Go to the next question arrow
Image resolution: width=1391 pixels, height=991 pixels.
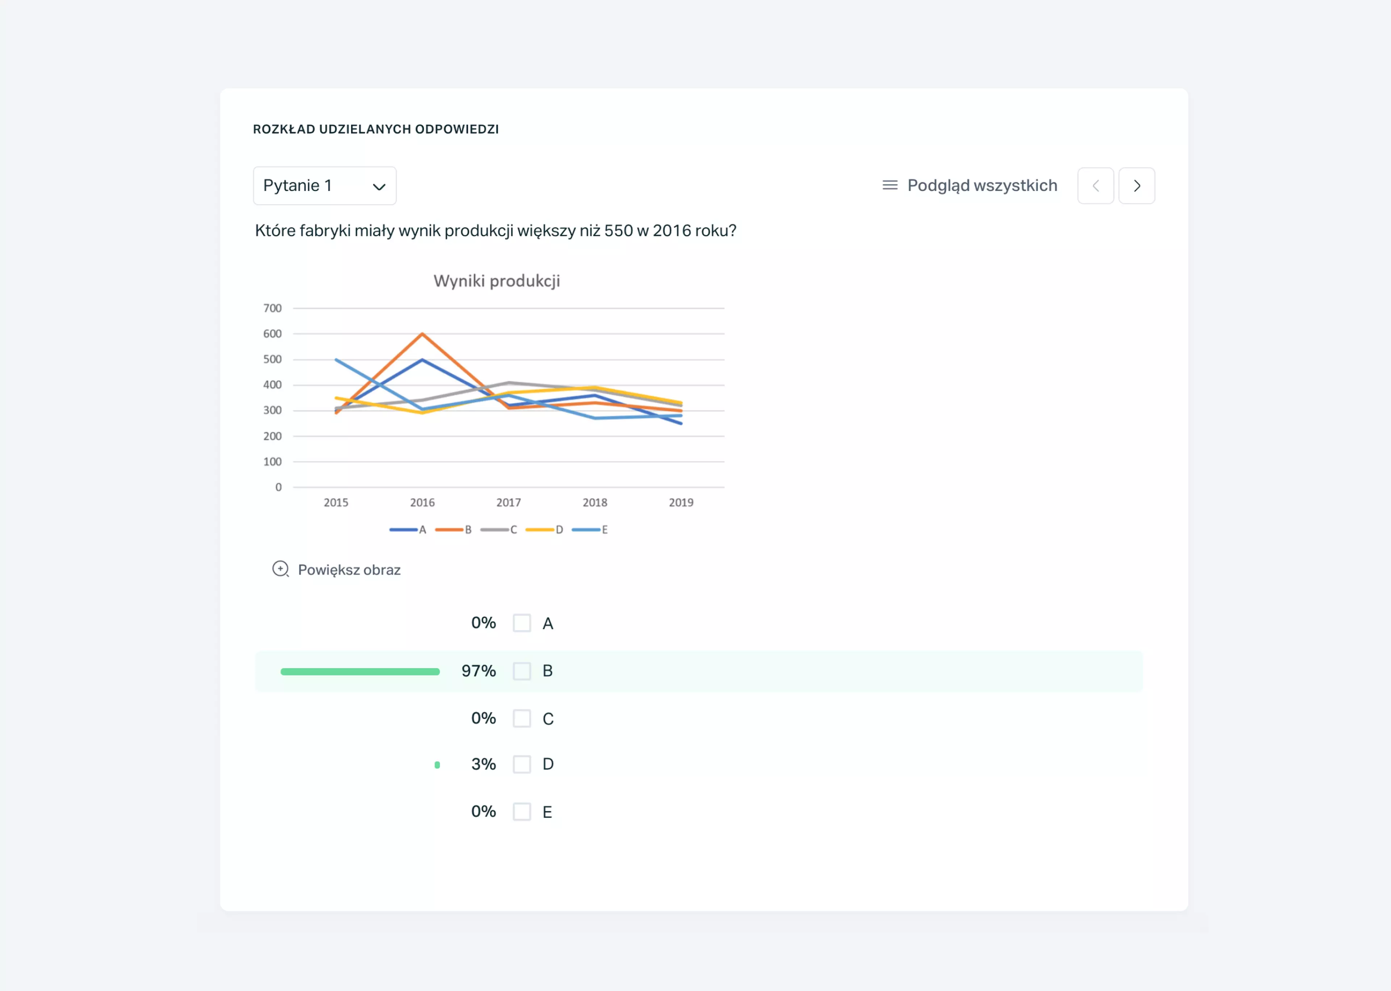[1136, 185]
